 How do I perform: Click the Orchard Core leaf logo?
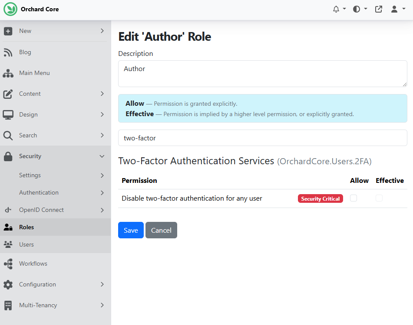point(10,9)
